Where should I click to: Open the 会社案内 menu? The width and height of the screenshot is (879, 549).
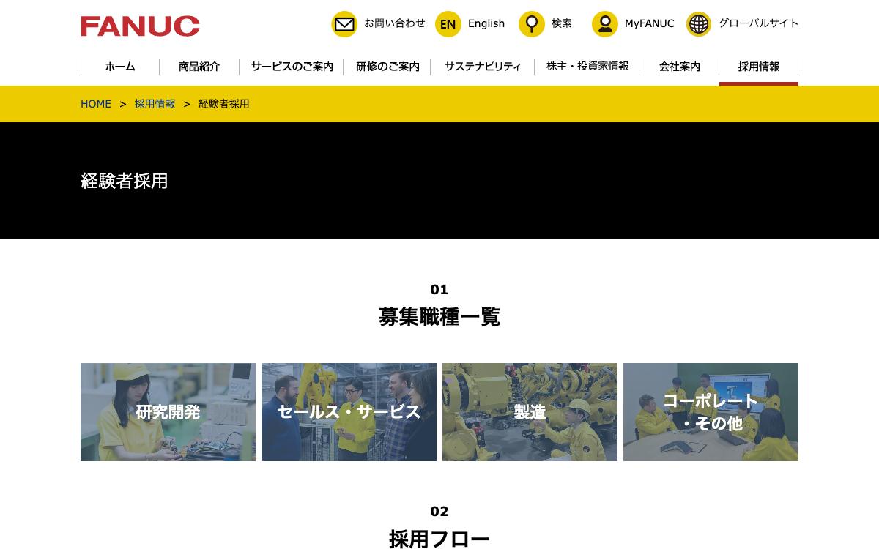[x=680, y=67]
